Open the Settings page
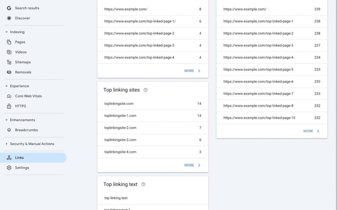Image resolution: width=337 pixels, height=210 pixels. 22,168
